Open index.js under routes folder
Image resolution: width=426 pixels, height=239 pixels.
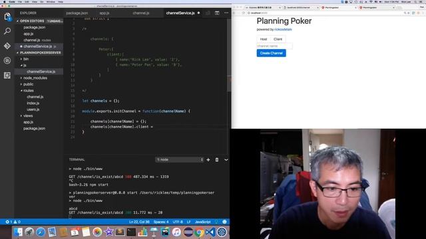point(39,104)
